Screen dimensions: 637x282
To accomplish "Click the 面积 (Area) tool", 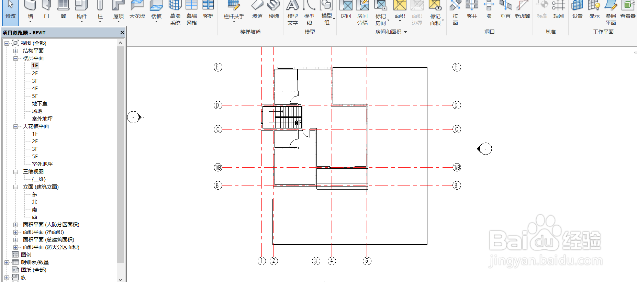I will [x=400, y=11].
